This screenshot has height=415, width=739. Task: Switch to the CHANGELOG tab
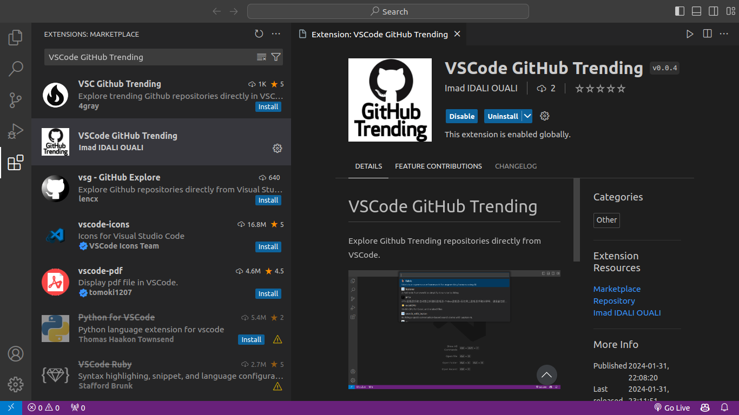(x=516, y=166)
